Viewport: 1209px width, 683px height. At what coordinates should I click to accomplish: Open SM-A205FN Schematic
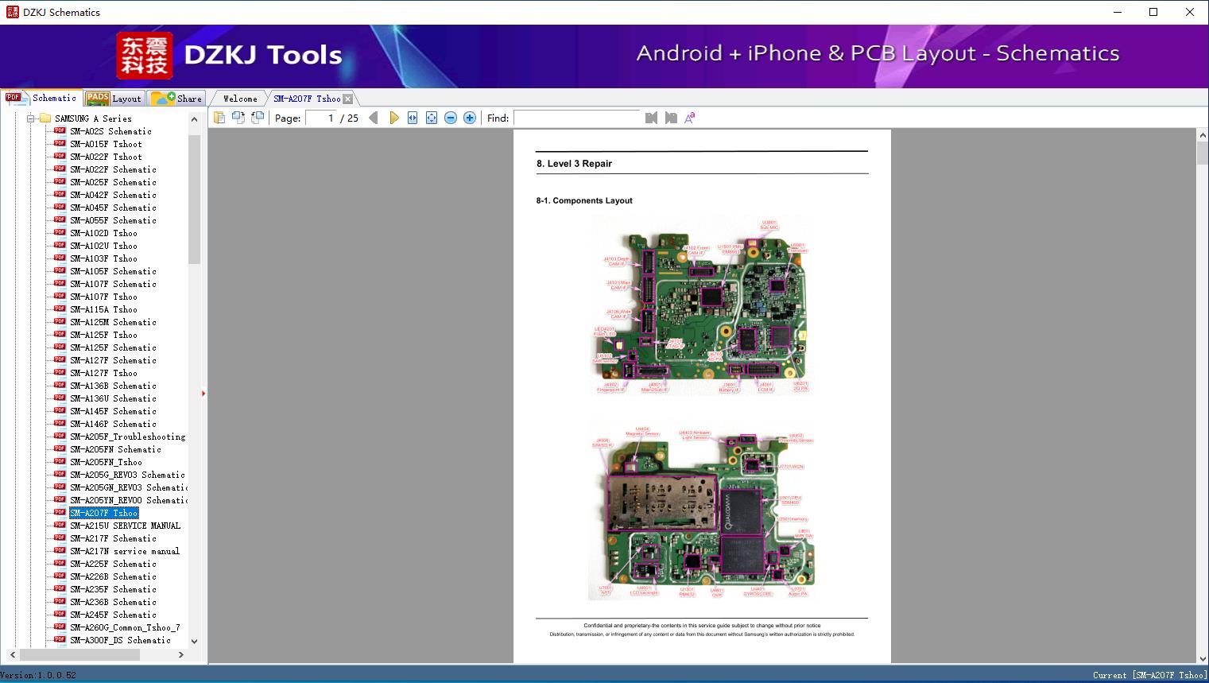115,449
